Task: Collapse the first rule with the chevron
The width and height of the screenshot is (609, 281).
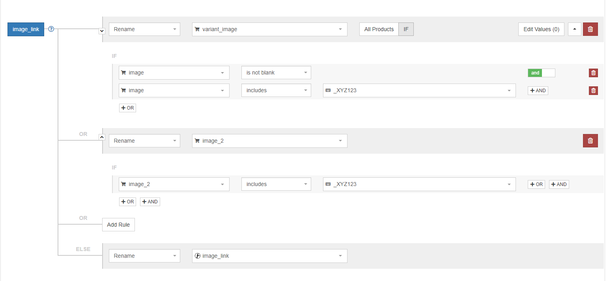Action: tap(102, 31)
